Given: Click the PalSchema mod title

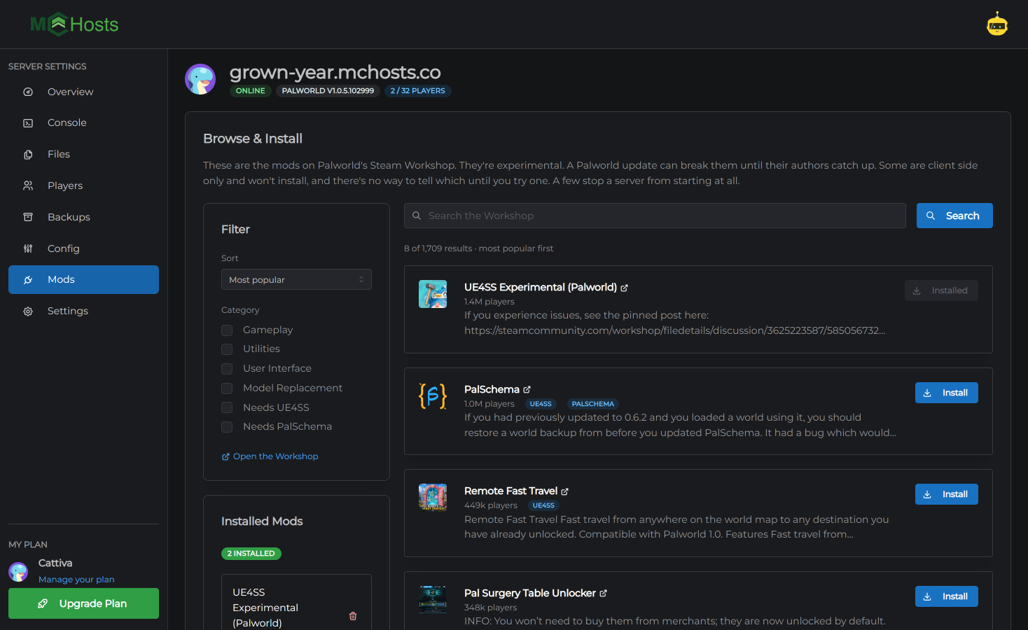Looking at the screenshot, I should pos(492,389).
